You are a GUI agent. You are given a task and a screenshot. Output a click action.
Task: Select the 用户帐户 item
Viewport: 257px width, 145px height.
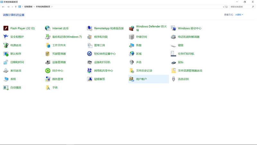[141, 79]
